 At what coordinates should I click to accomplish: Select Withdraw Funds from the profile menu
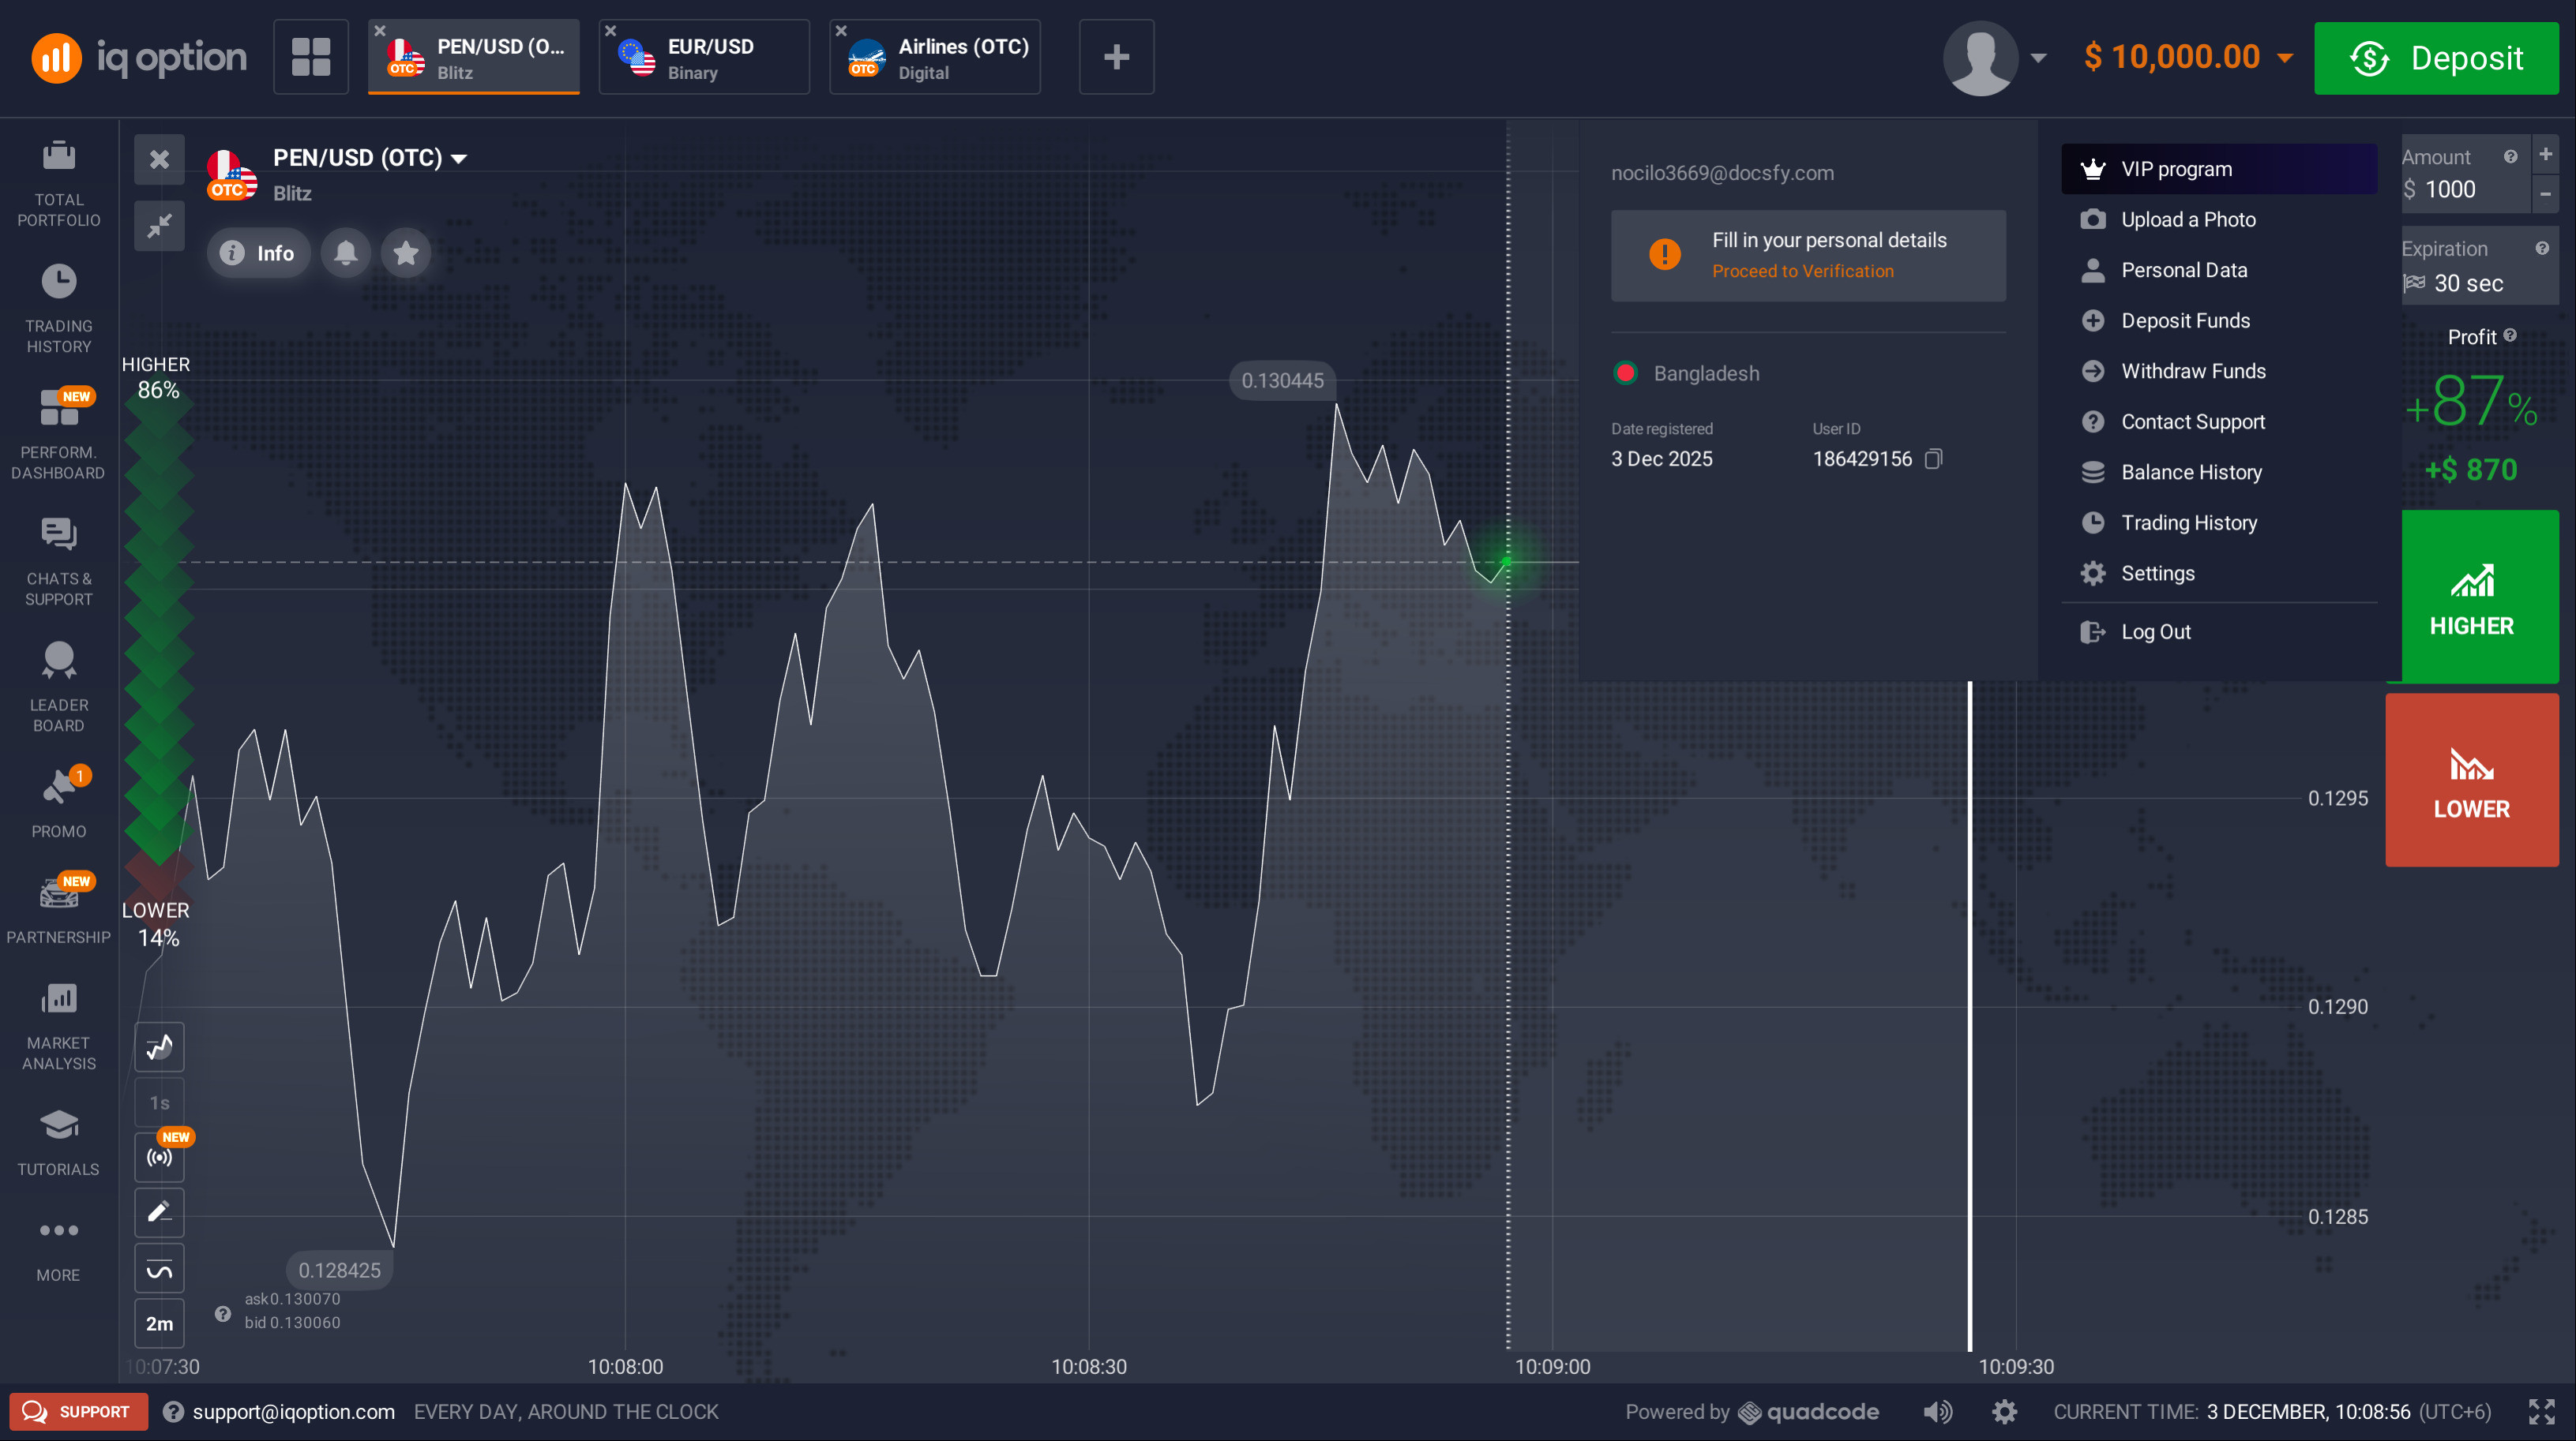pos(2193,371)
